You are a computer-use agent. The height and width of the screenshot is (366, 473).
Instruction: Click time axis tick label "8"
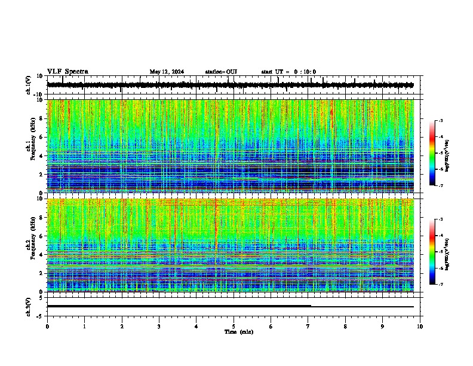(x=345, y=327)
